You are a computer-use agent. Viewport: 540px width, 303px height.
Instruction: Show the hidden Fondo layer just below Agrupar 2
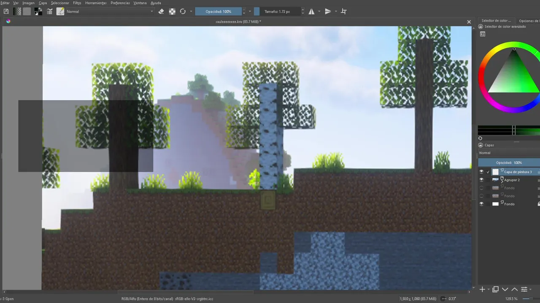(x=481, y=188)
